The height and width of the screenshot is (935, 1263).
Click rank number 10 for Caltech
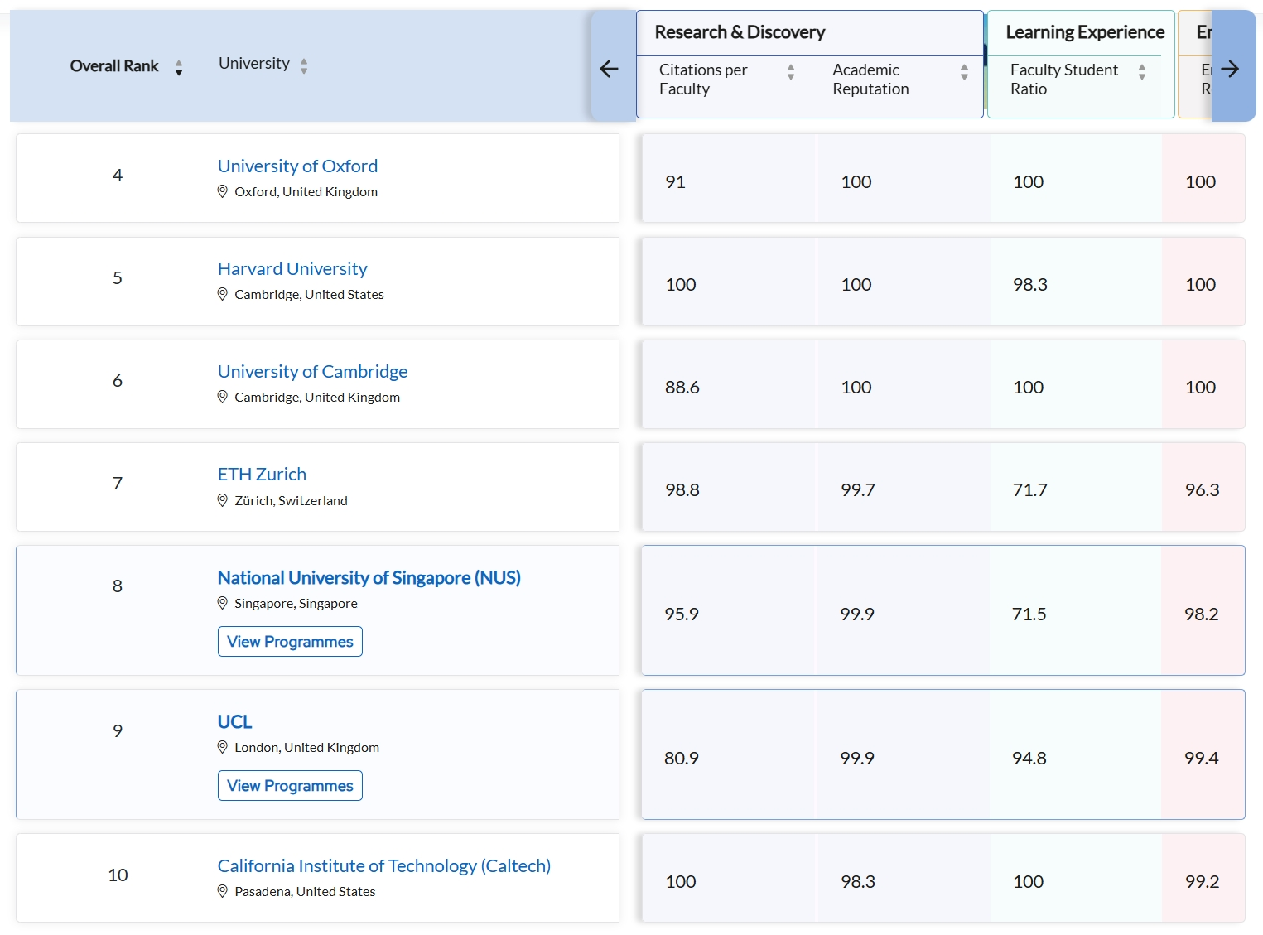coord(118,875)
